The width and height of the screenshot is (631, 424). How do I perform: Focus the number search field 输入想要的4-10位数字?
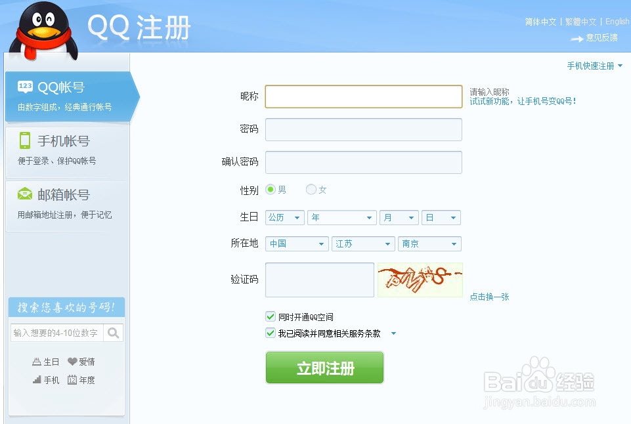click(56, 333)
